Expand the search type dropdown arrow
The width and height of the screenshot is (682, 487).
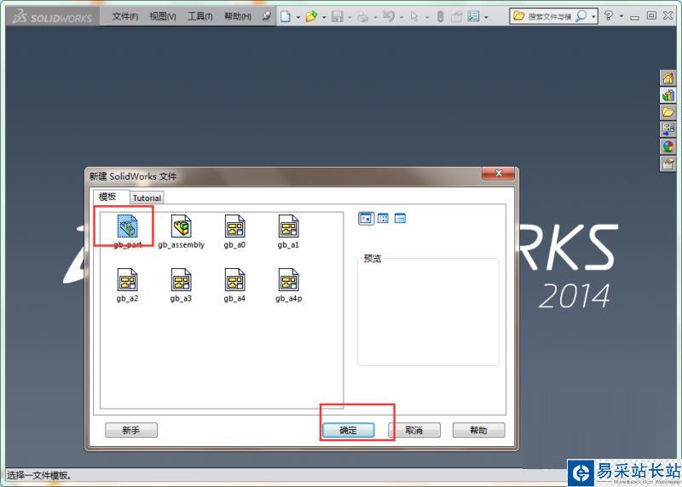tap(593, 16)
